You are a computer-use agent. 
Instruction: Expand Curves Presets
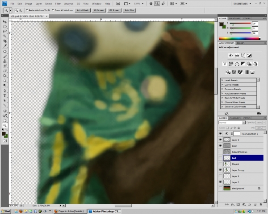[222, 84]
